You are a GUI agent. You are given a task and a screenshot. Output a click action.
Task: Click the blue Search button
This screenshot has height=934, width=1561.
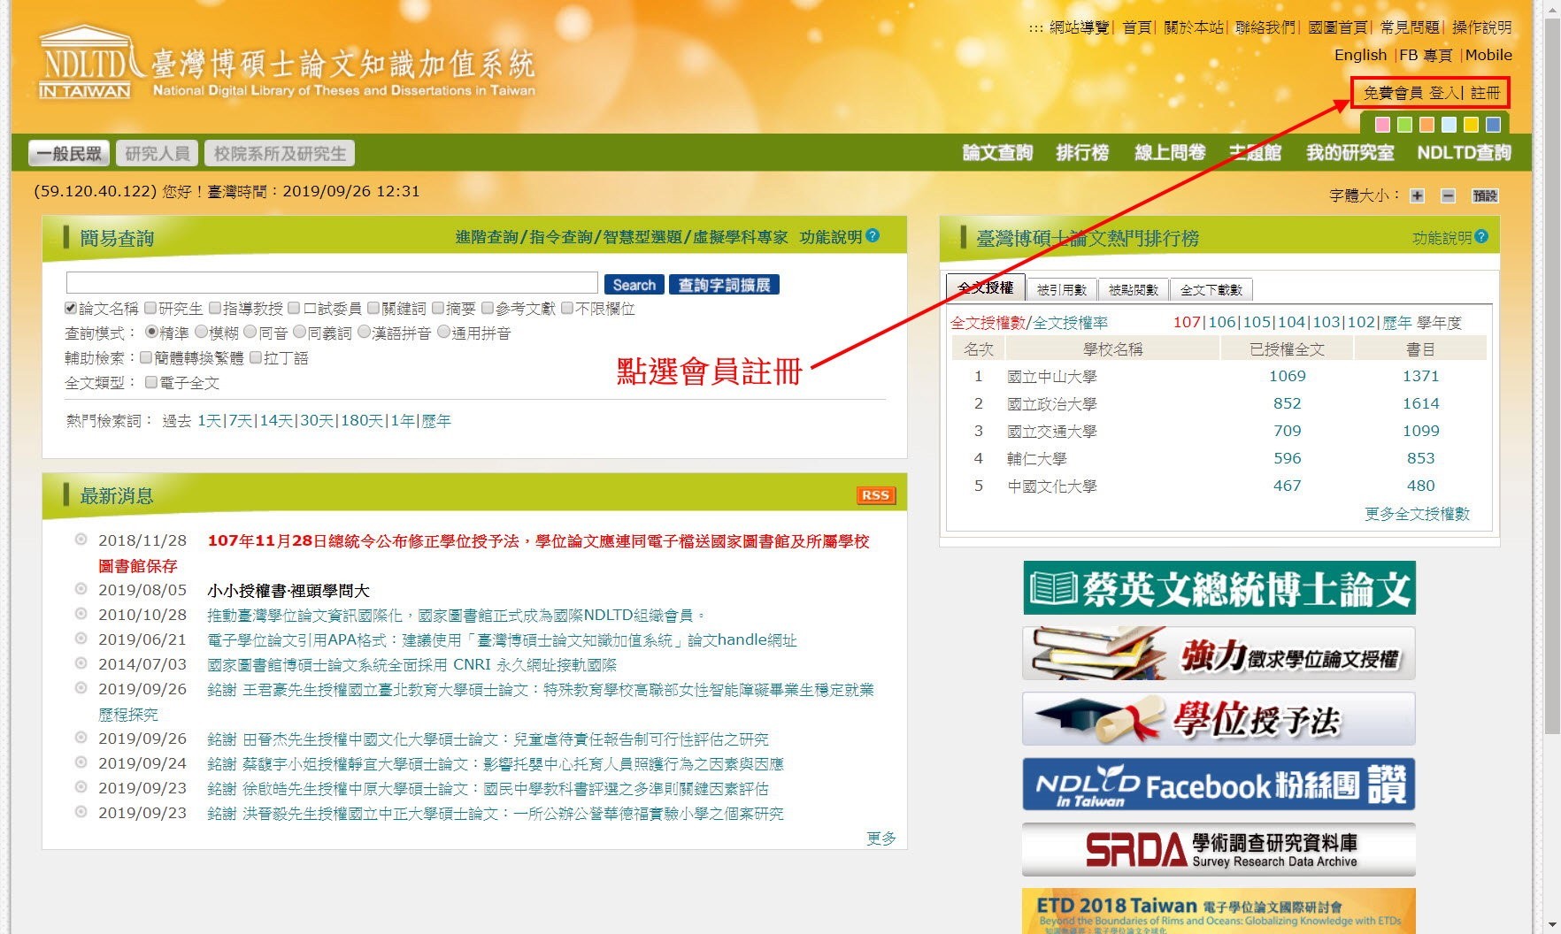[x=634, y=285]
